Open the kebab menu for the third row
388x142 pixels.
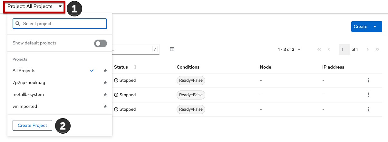tap(368, 109)
